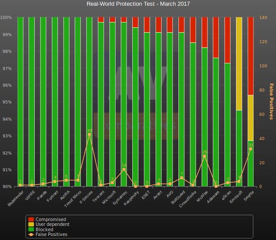Click the red compromised segment of Adaware bar

(x=216, y=37)
